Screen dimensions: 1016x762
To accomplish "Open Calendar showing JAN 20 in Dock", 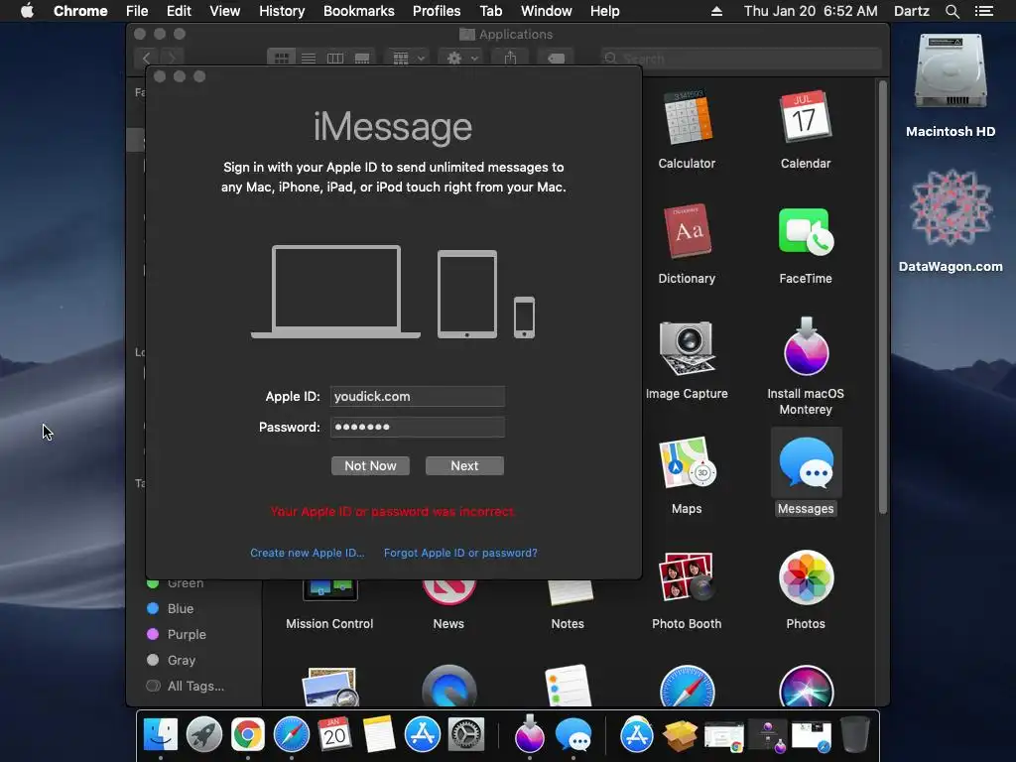I will [x=334, y=735].
